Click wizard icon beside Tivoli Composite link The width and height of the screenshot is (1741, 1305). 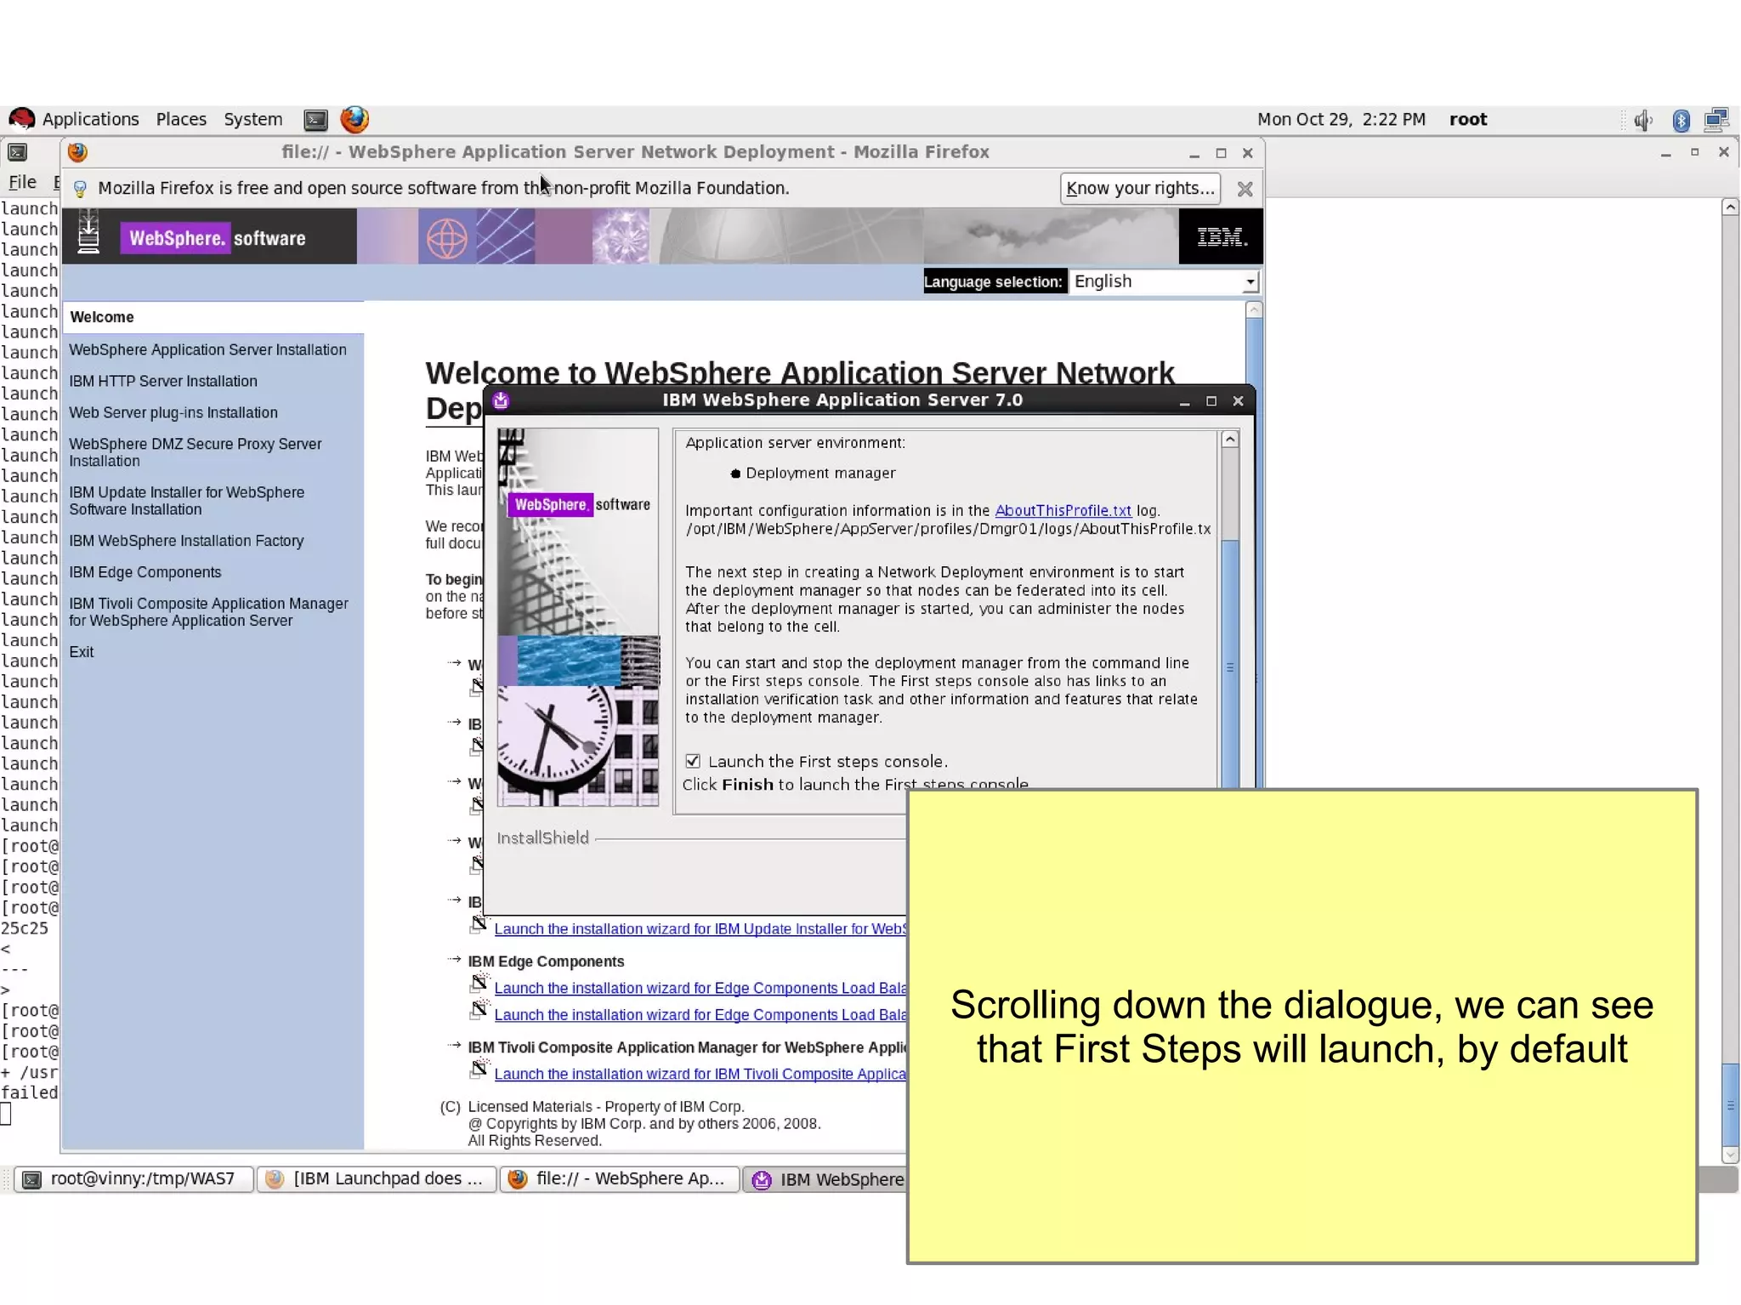click(x=479, y=1069)
